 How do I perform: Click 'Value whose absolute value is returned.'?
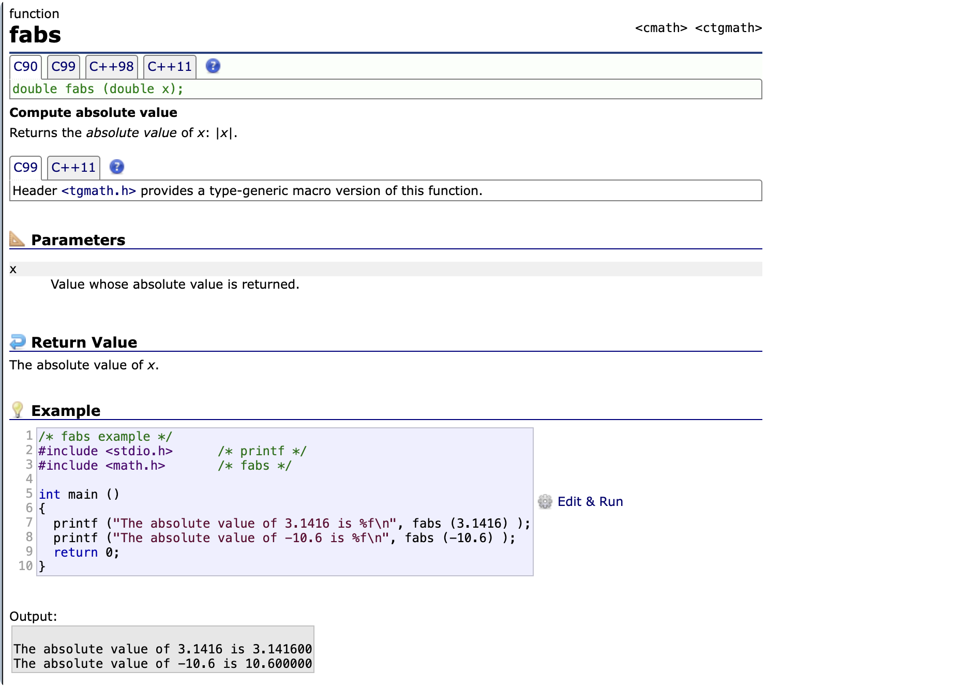(175, 284)
